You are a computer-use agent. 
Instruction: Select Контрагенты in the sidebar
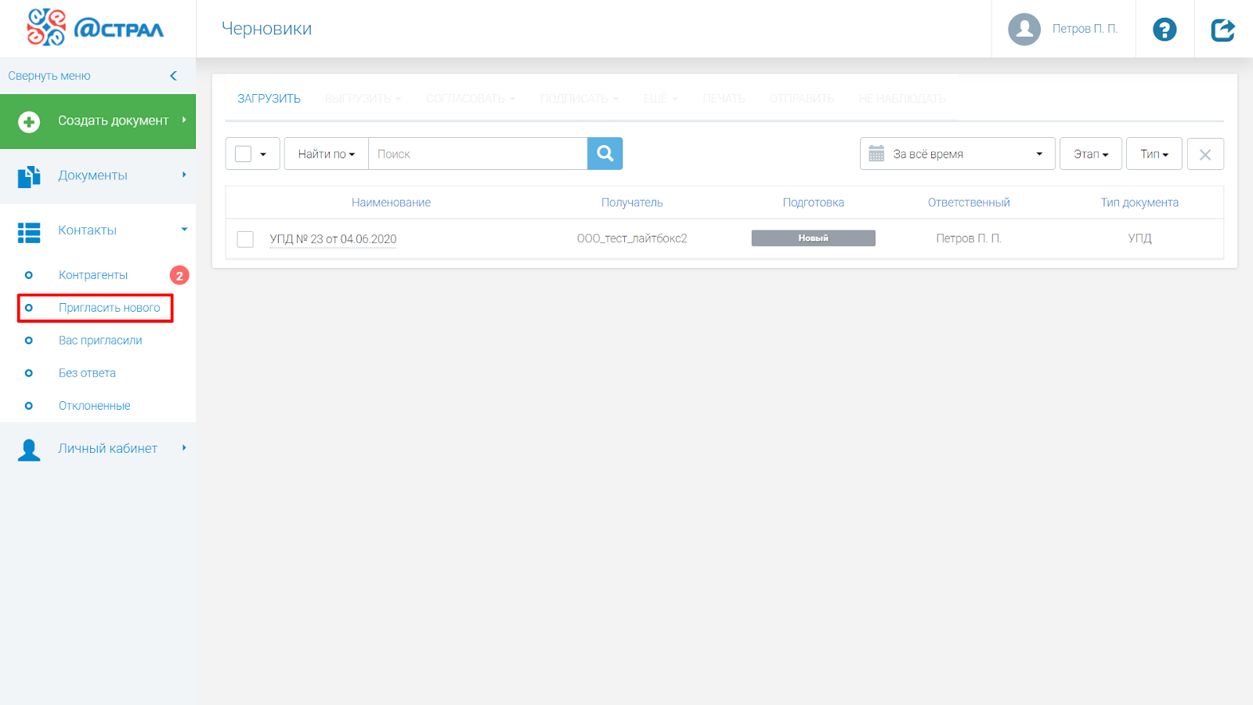(93, 275)
